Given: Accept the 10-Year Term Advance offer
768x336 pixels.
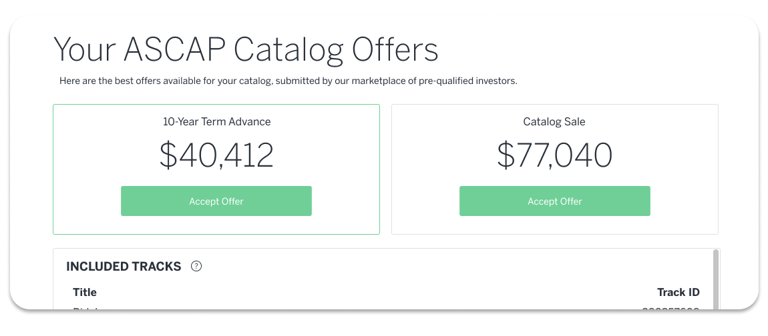Looking at the screenshot, I should pos(216,201).
